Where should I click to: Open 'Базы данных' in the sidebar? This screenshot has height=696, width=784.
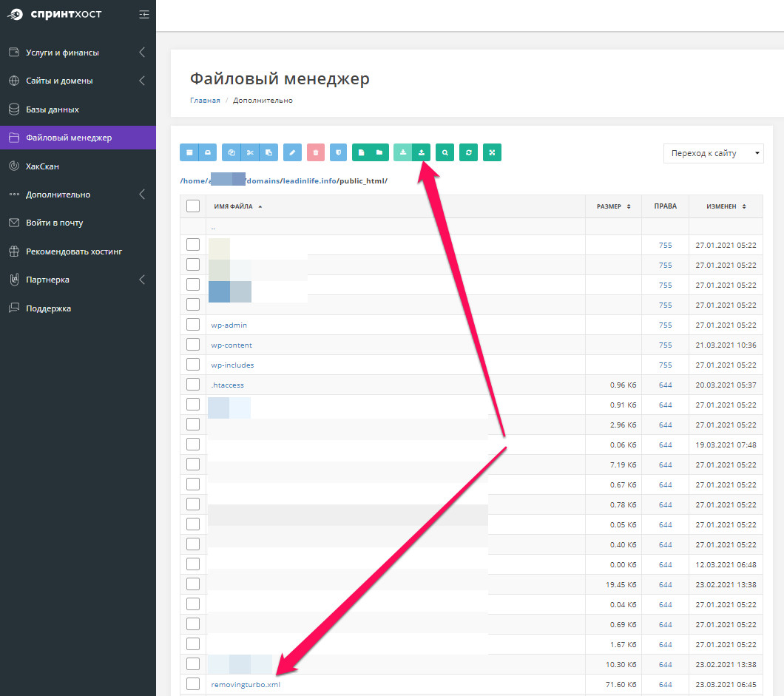point(52,109)
